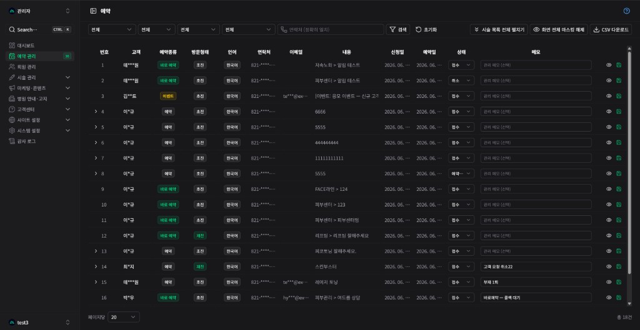Click memo field containing 고객 요청 취소22
Screen dimensions: 640x330
pos(536,266)
